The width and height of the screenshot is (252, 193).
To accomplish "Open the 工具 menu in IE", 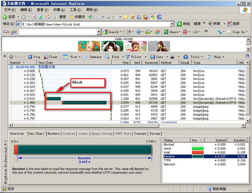I will coord(76,10).
